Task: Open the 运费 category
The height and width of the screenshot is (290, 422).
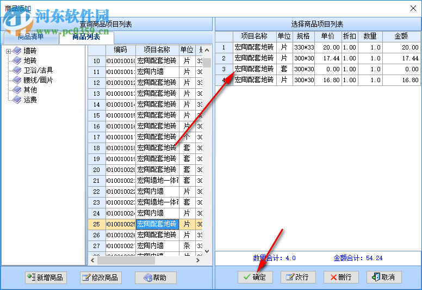Action: click(x=30, y=100)
